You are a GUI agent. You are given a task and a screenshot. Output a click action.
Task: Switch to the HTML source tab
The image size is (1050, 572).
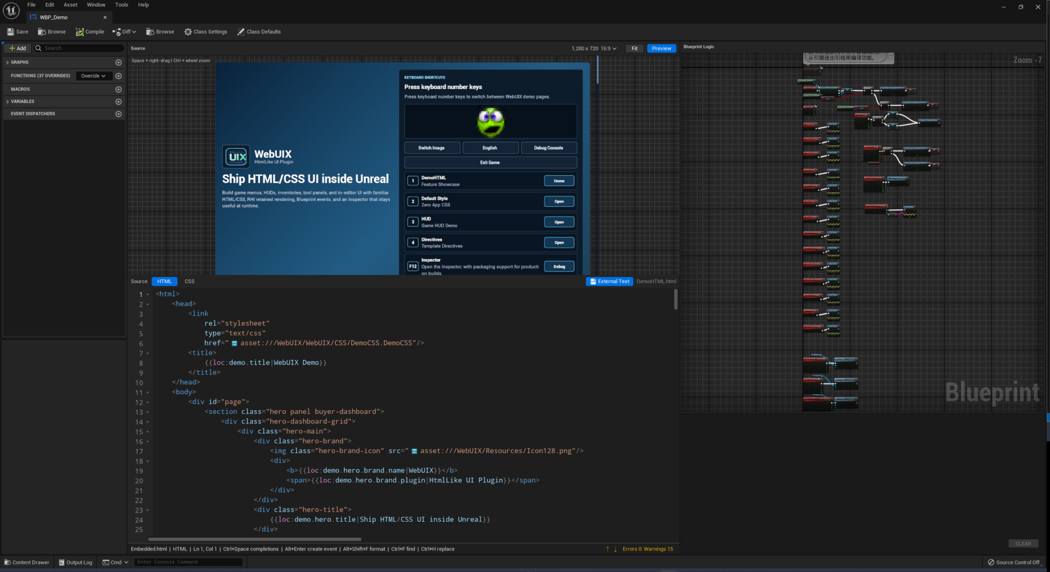point(165,281)
